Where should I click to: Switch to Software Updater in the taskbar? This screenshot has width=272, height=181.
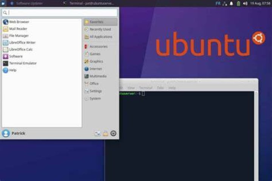[x=27, y=3]
